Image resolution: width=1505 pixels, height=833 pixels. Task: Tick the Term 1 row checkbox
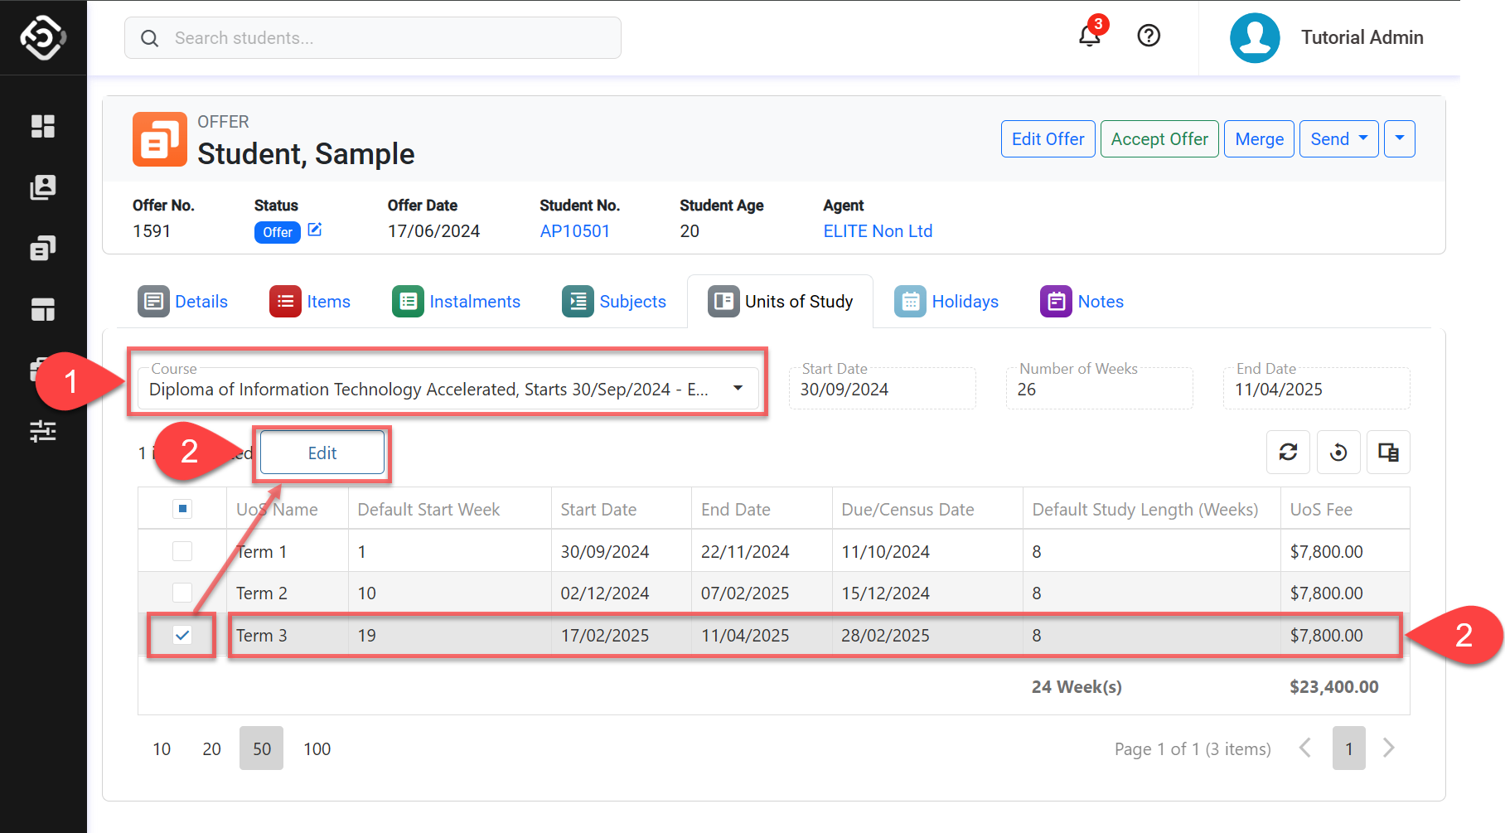(x=182, y=551)
